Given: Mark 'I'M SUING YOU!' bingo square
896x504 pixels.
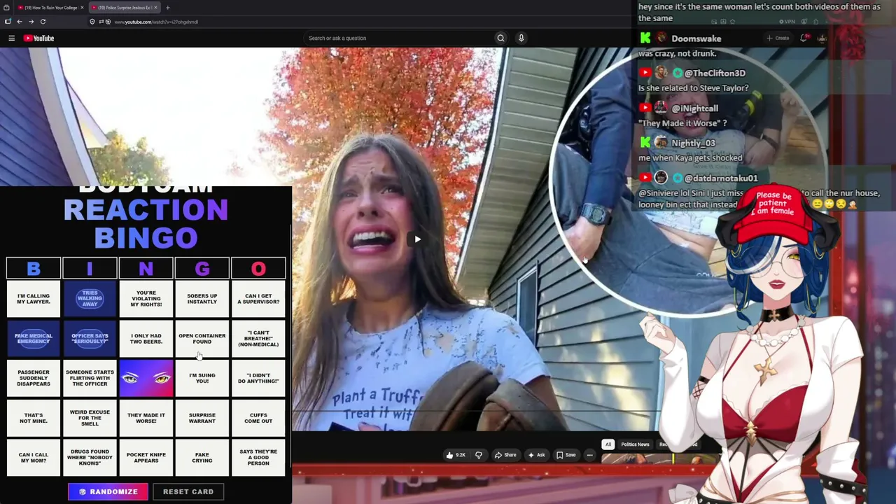Looking at the screenshot, I should pyautogui.click(x=202, y=378).
